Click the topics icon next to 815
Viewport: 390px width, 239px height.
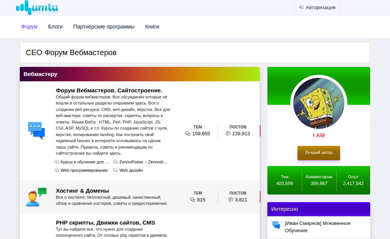click(x=192, y=199)
